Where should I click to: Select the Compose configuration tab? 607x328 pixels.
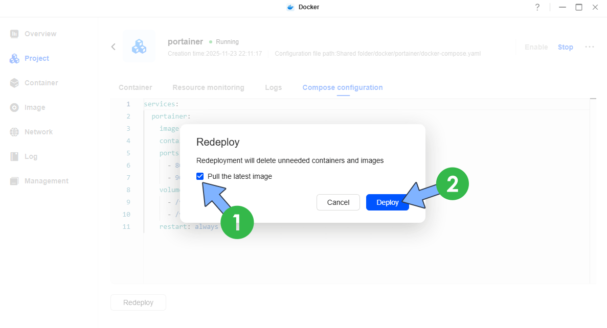342,87
